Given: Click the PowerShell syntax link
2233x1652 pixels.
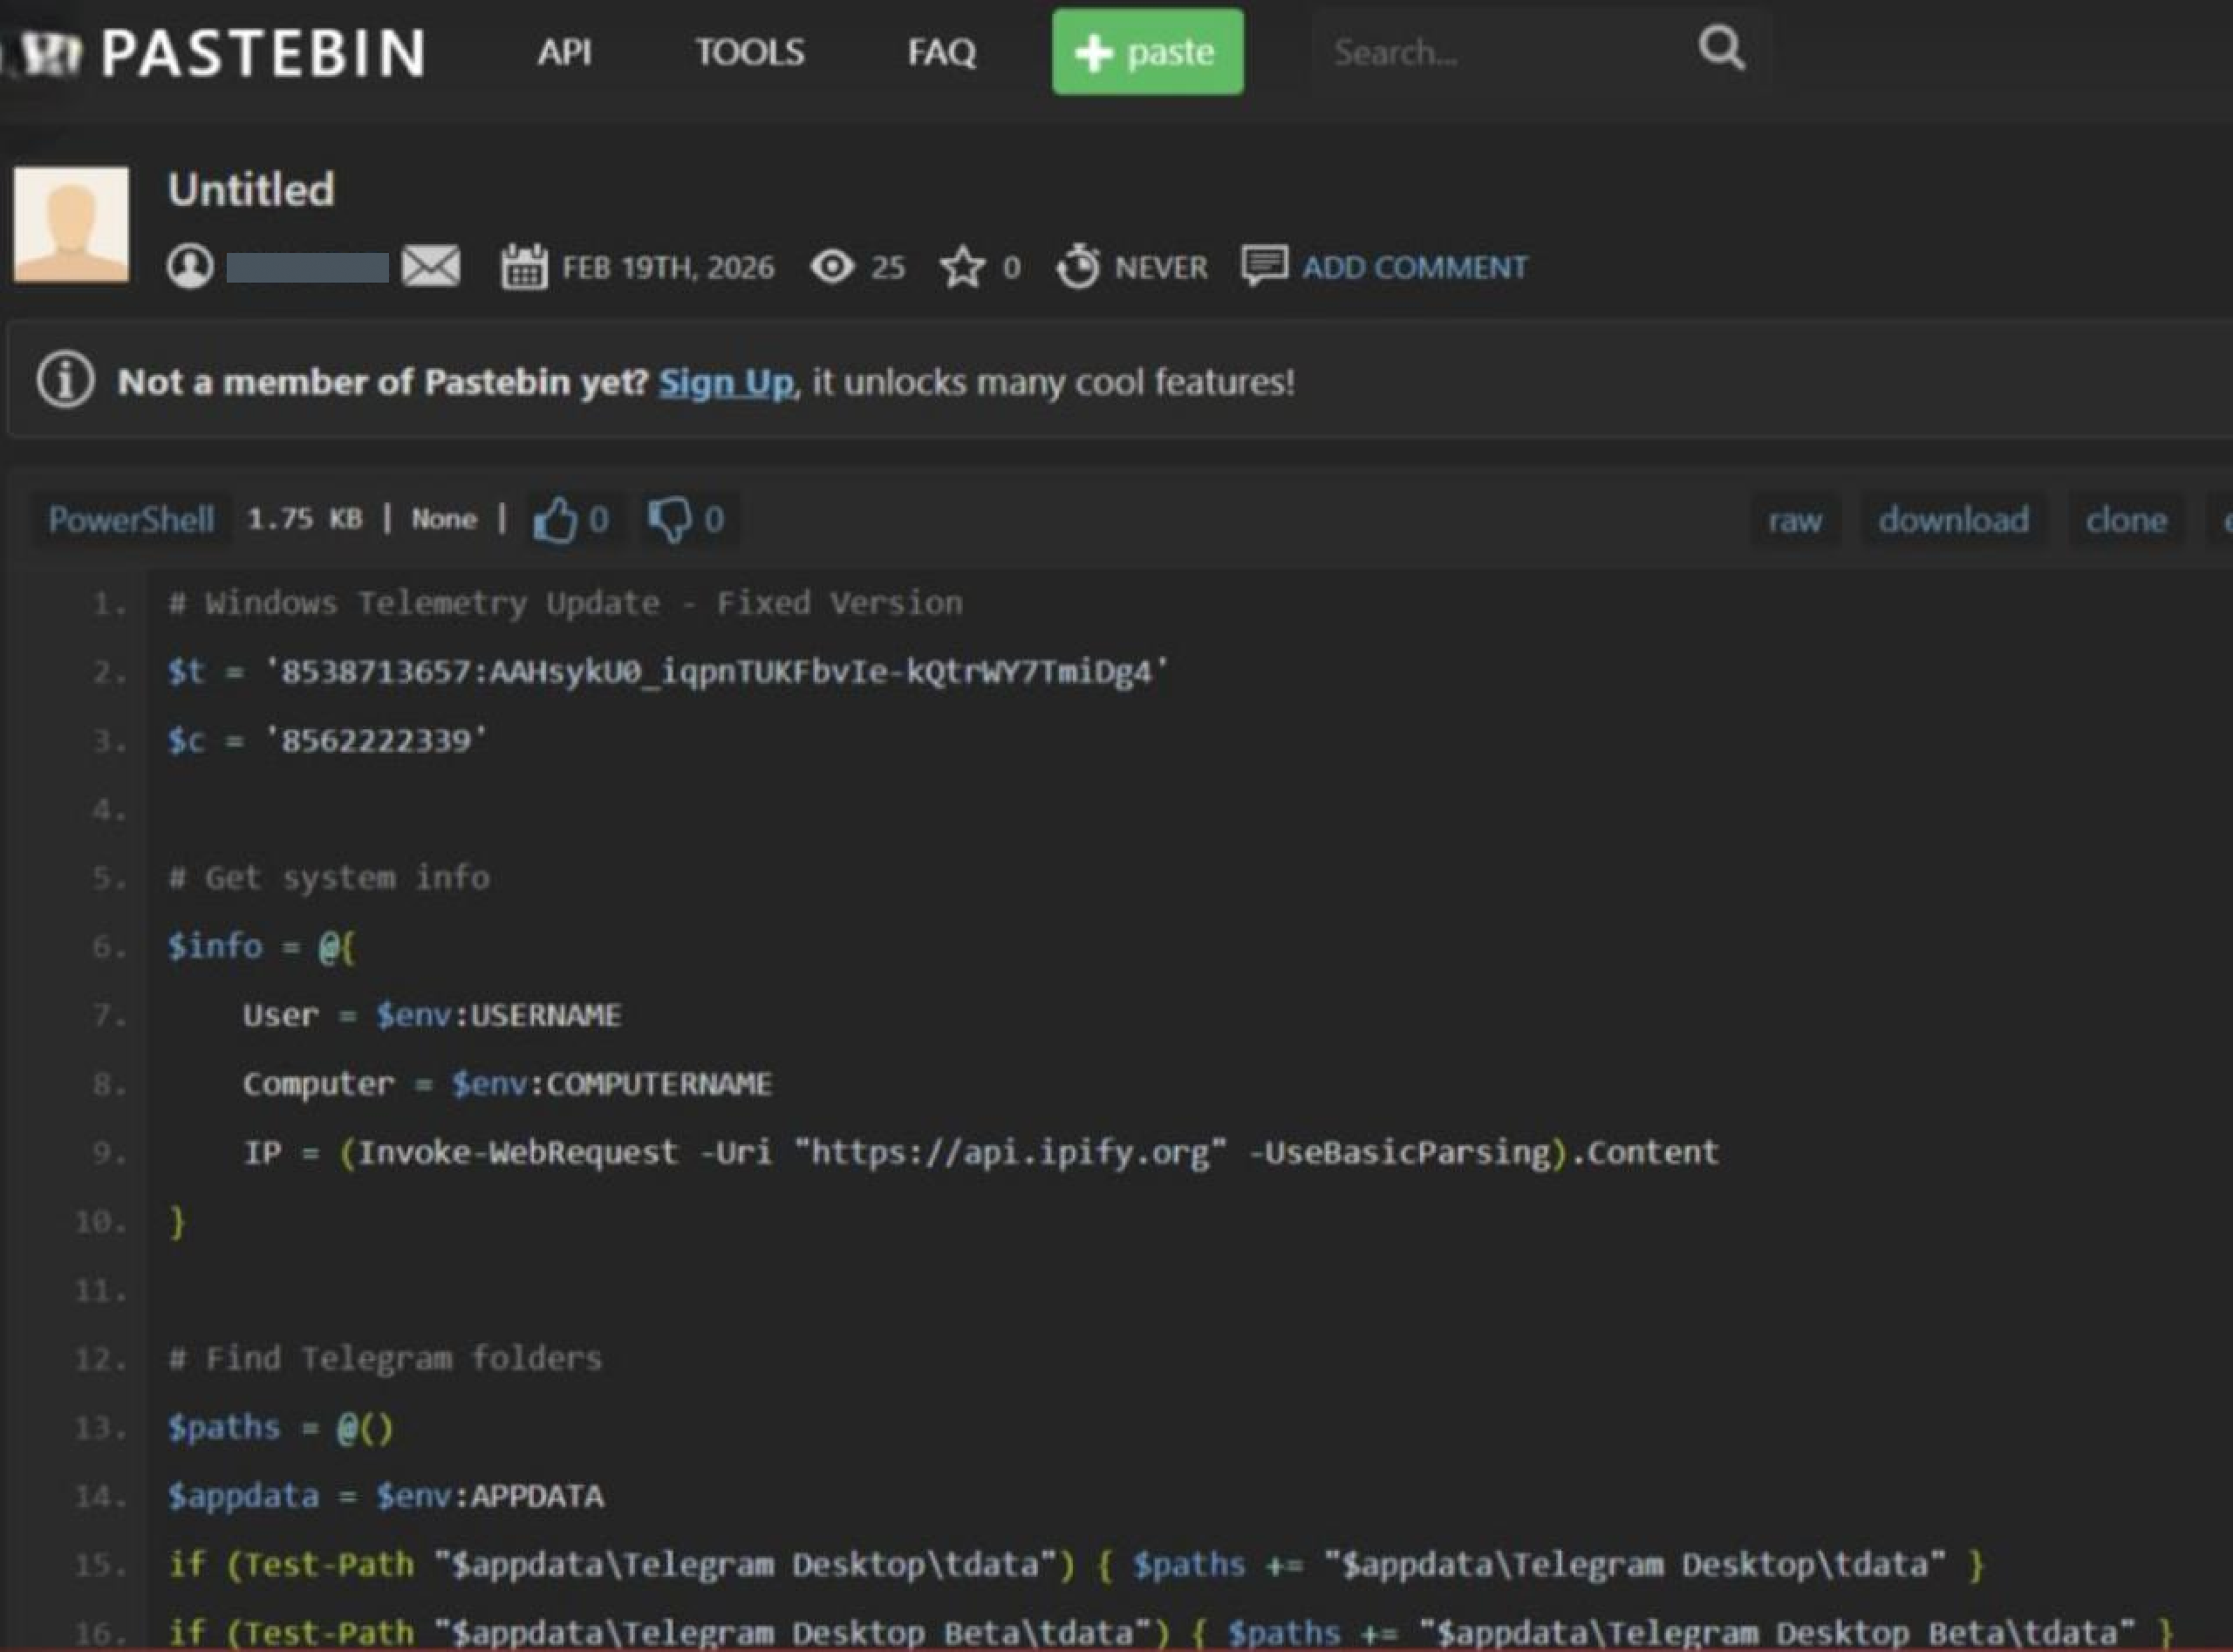Looking at the screenshot, I should pyautogui.click(x=131, y=520).
